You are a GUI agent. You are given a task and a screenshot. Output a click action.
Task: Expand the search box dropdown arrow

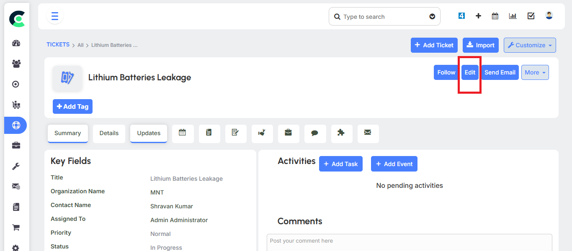(x=432, y=17)
